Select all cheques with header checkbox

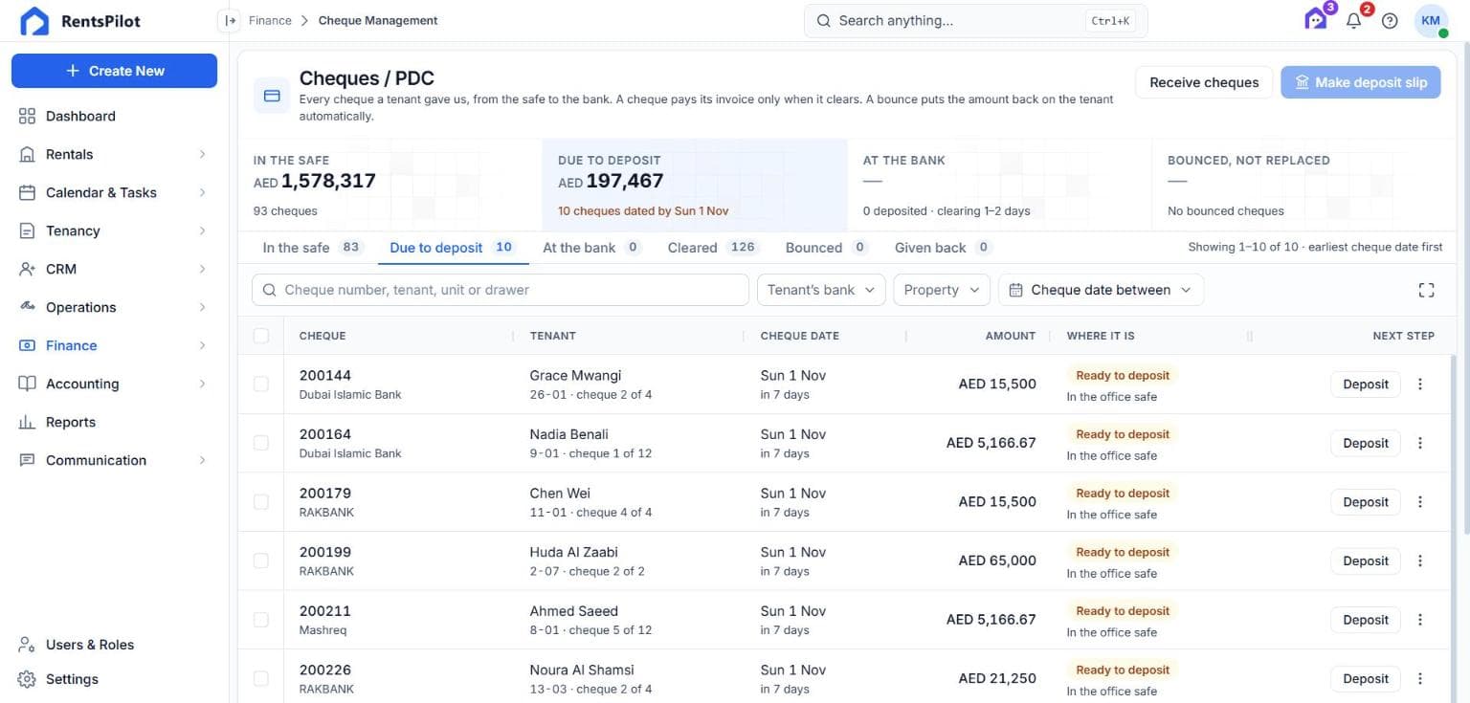click(261, 336)
